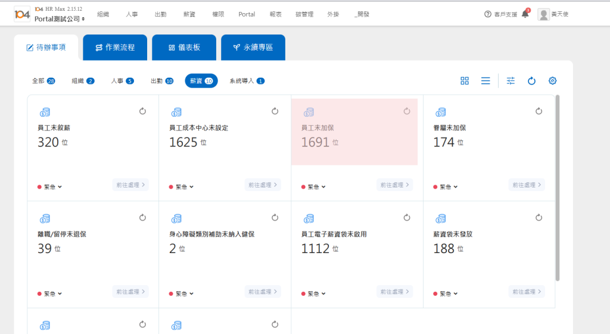Refresh the 薪資袋未發放 card
Viewport: 610px width, 334px height.
539,218
